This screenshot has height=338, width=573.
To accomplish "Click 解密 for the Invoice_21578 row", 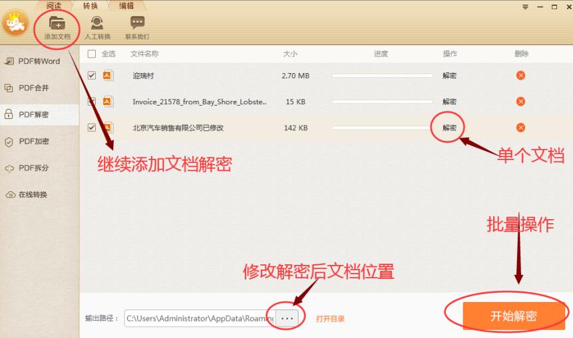I will coord(449,102).
